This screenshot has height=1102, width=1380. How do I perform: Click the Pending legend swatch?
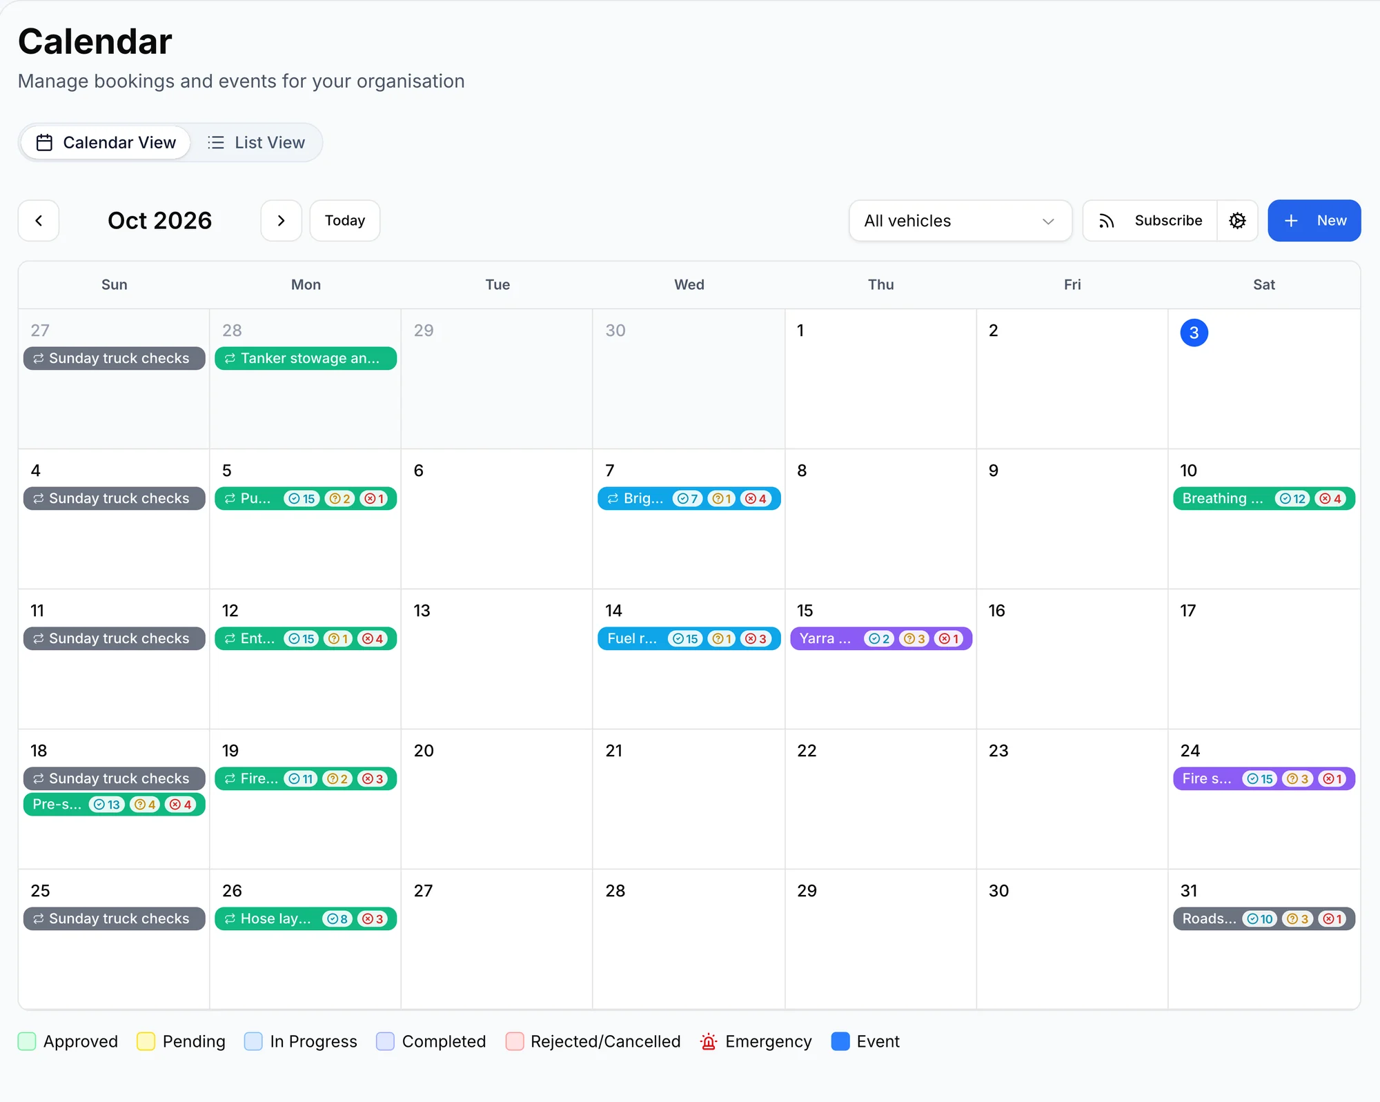point(146,1041)
